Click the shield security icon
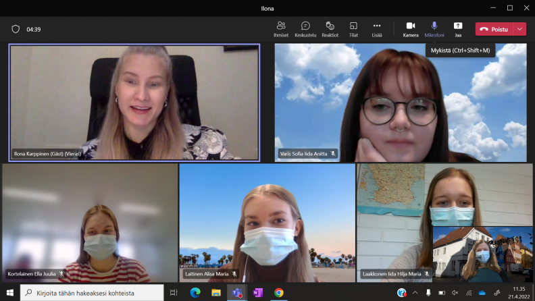This screenshot has height=301, width=535. pos(16,29)
